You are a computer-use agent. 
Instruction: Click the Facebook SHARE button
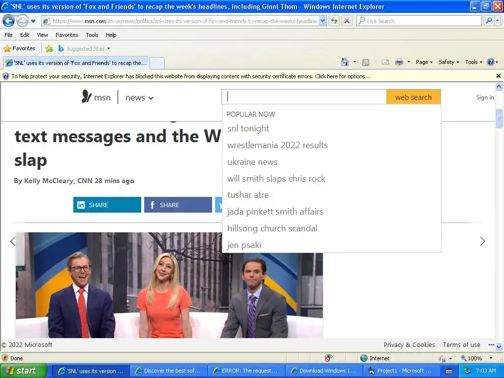[178, 205]
